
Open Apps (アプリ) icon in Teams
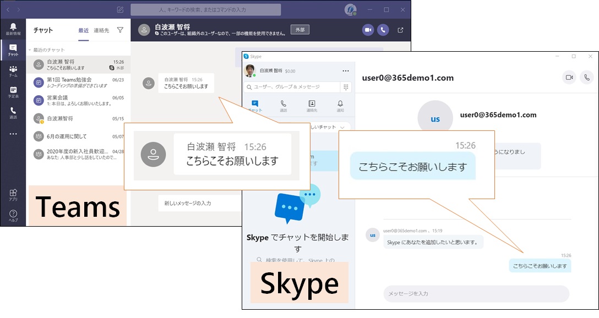click(13, 195)
